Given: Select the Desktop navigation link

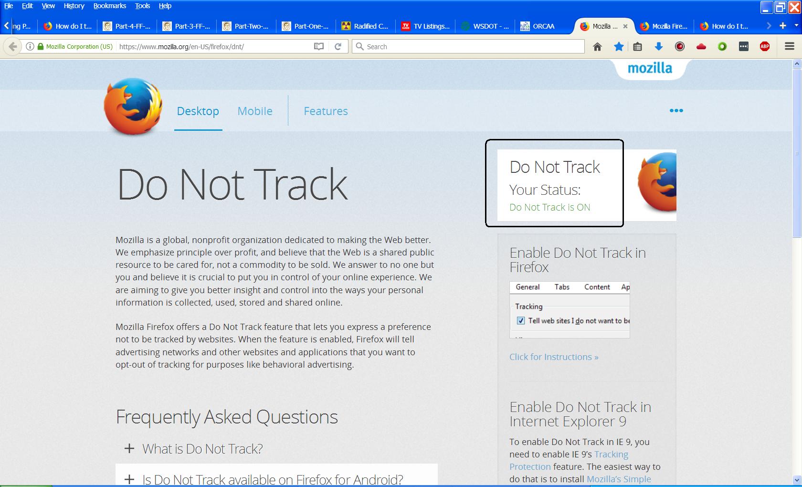Looking at the screenshot, I should [x=198, y=111].
